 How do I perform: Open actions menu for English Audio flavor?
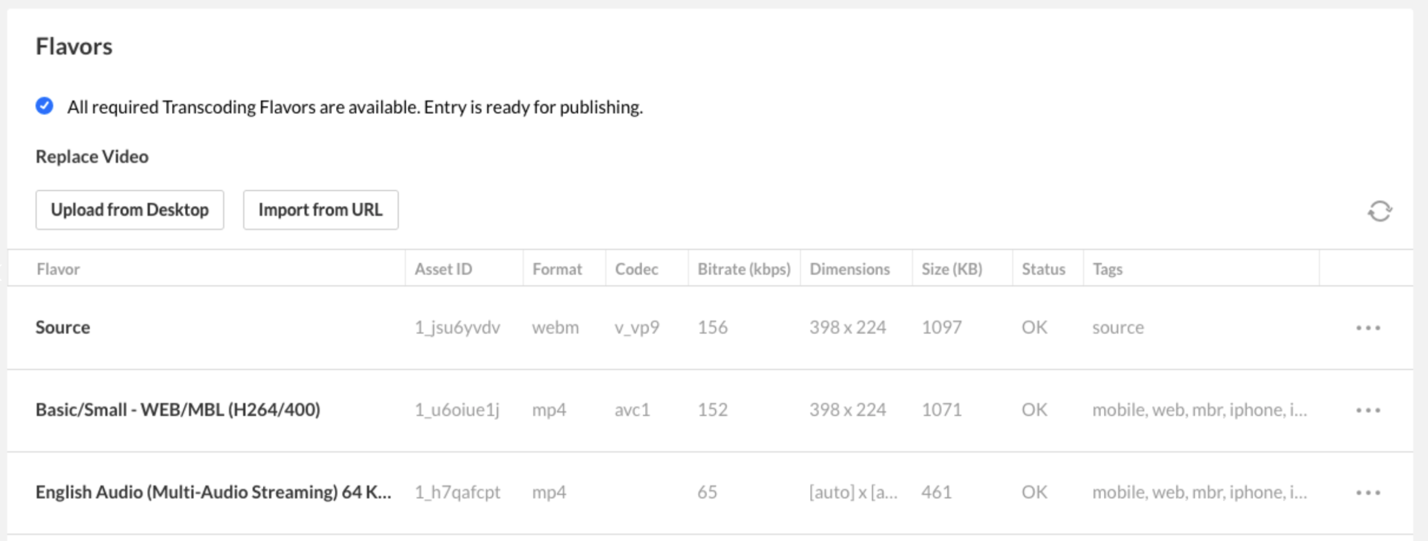point(1368,493)
